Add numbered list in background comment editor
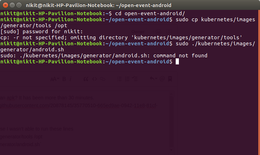Viewport: 260px width, 155px height. coord(127,79)
